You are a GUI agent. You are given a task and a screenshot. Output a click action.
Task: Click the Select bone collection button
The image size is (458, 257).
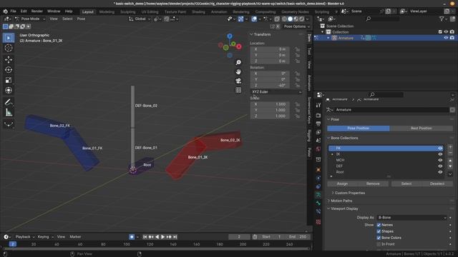pyautogui.click(x=406, y=184)
